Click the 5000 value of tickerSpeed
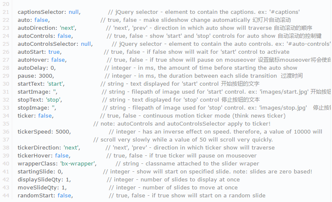This screenshot has width=332, height=202. (x=63, y=132)
